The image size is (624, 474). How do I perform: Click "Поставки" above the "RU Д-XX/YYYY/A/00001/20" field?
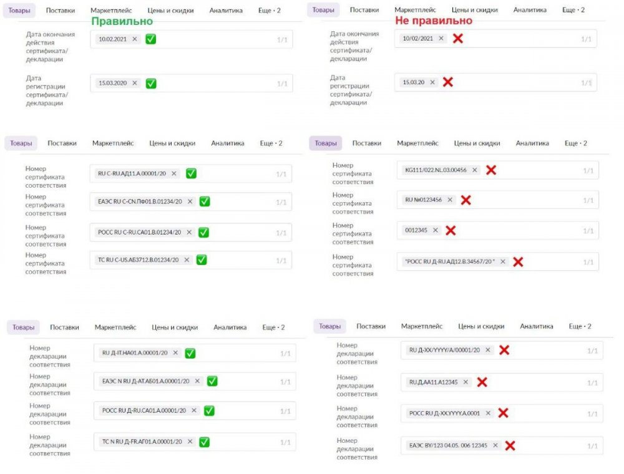(x=371, y=326)
